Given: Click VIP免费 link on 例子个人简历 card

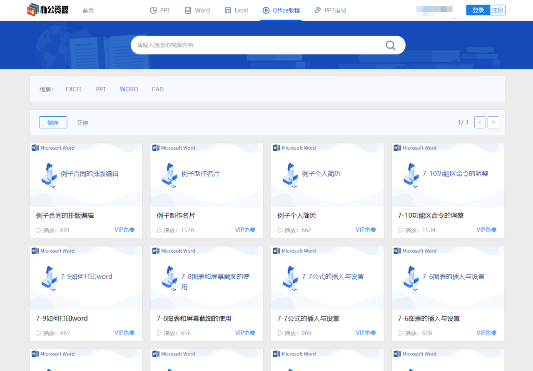Looking at the screenshot, I should coord(366,230).
